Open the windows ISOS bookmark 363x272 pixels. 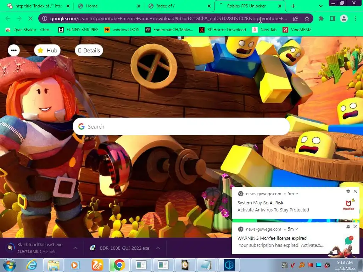coord(122,30)
